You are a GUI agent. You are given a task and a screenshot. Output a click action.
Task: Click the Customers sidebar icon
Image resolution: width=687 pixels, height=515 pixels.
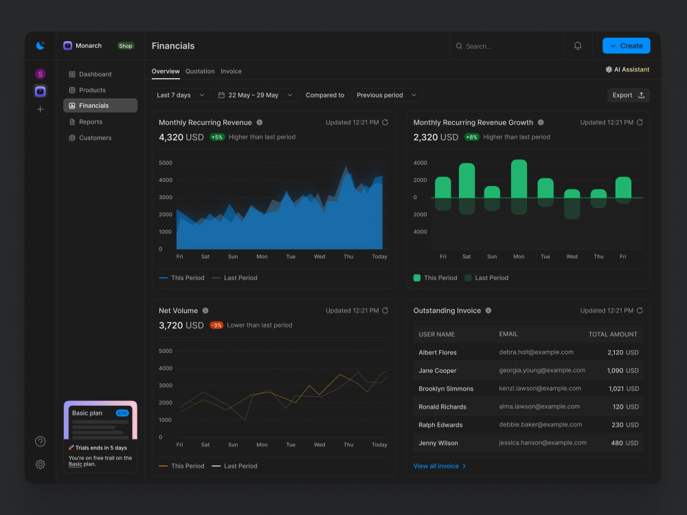coord(72,138)
